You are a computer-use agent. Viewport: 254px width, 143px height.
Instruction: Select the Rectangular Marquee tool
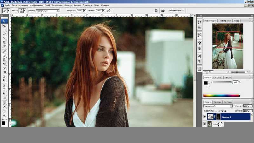click(x=4, y=30)
